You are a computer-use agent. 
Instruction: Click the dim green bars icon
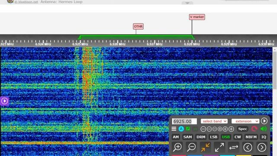click(x=195, y=129)
